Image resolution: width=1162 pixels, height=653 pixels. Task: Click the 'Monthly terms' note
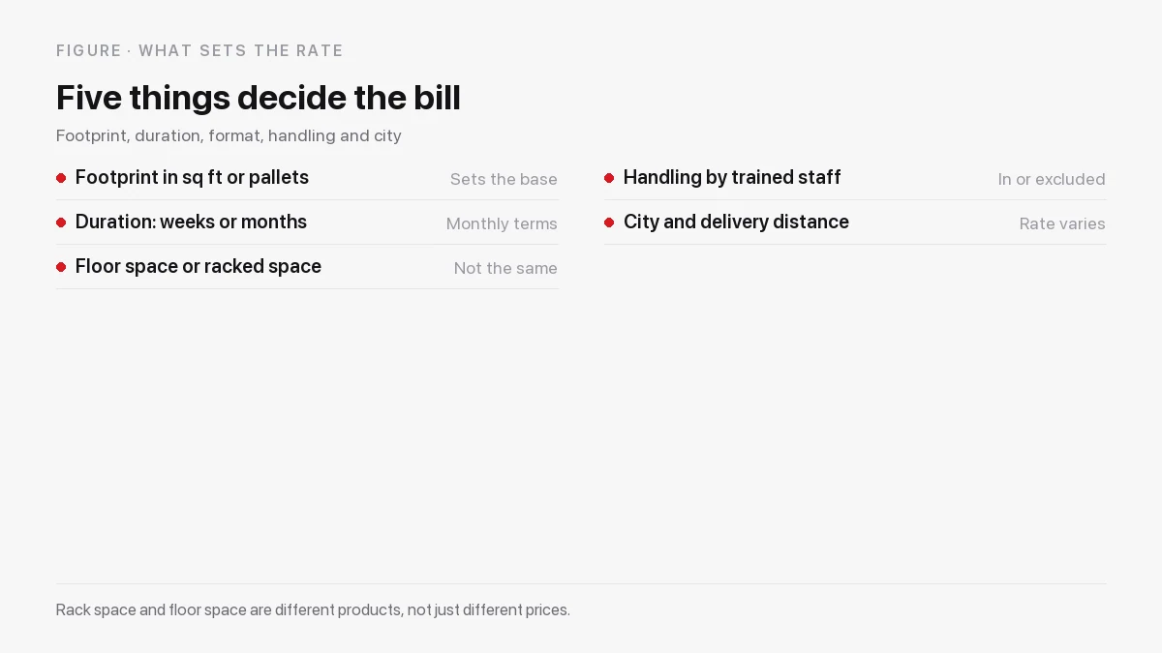tap(502, 223)
